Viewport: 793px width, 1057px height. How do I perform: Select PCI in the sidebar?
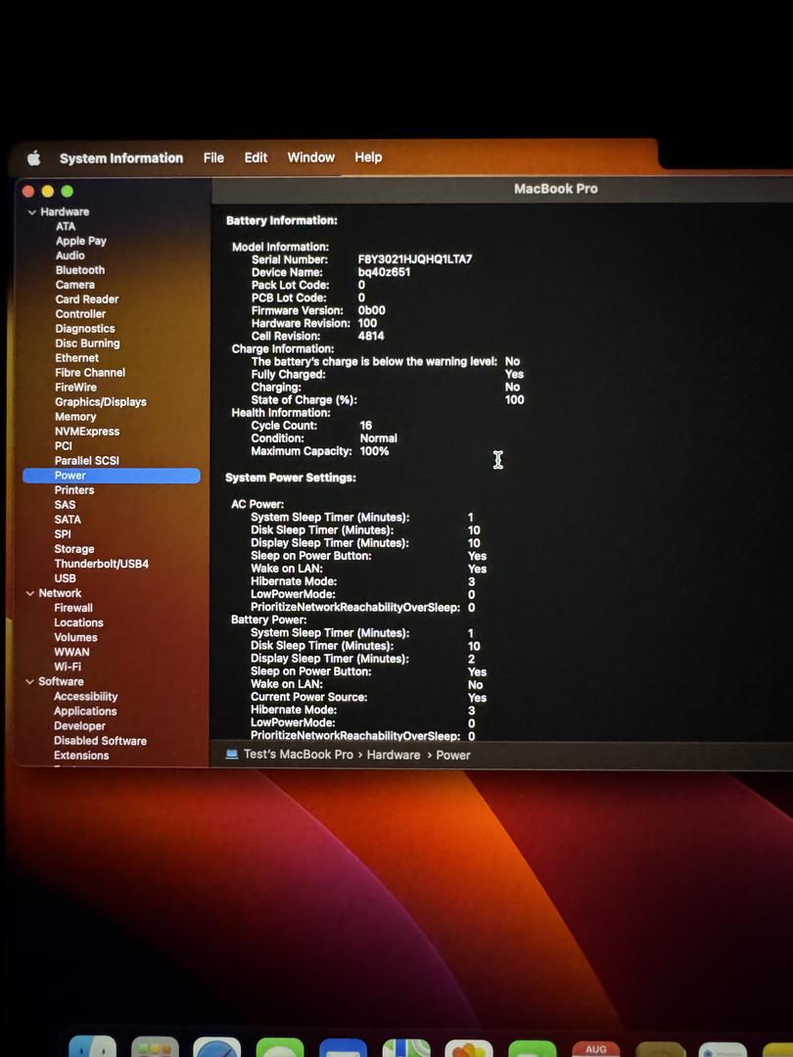(x=64, y=446)
